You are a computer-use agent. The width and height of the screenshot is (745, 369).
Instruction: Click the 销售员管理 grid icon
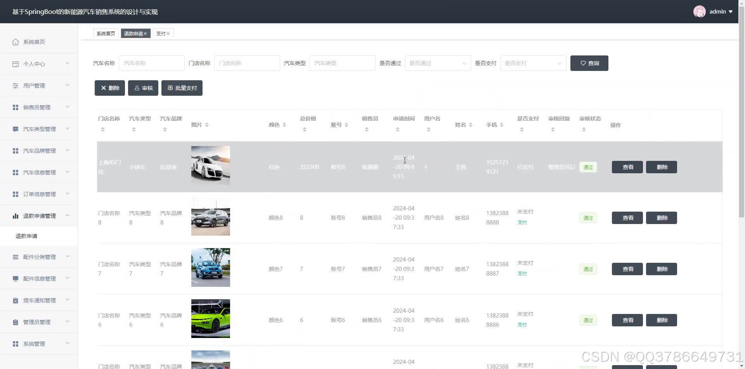pos(16,107)
